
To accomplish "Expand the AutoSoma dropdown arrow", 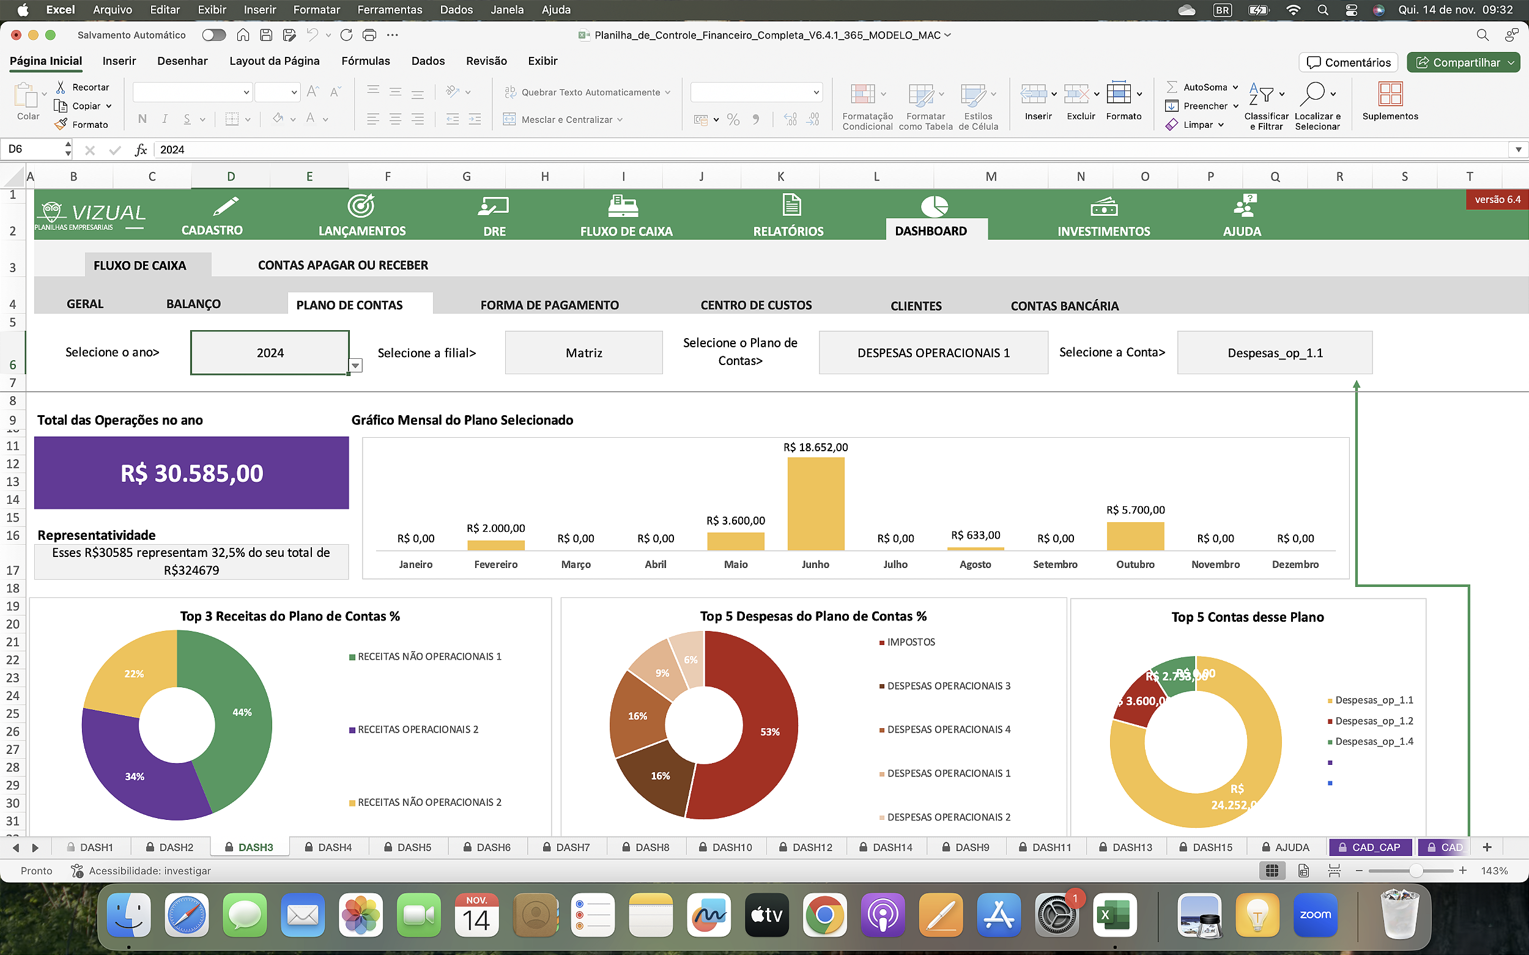I will tap(1235, 87).
